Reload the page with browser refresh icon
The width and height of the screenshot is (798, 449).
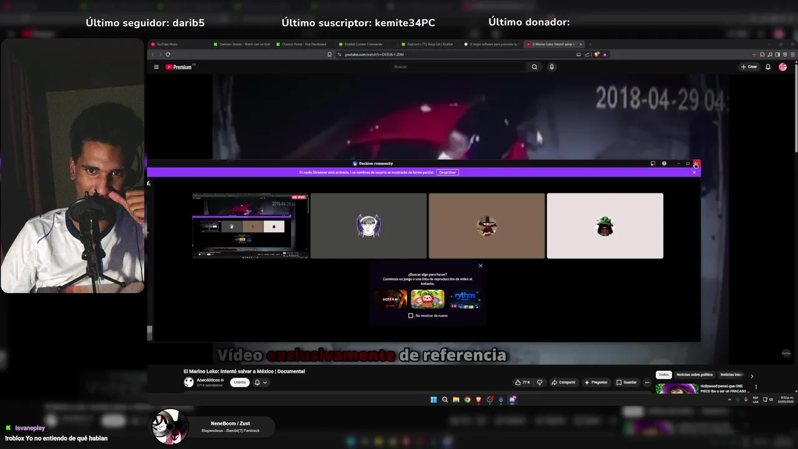pos(168,54)
